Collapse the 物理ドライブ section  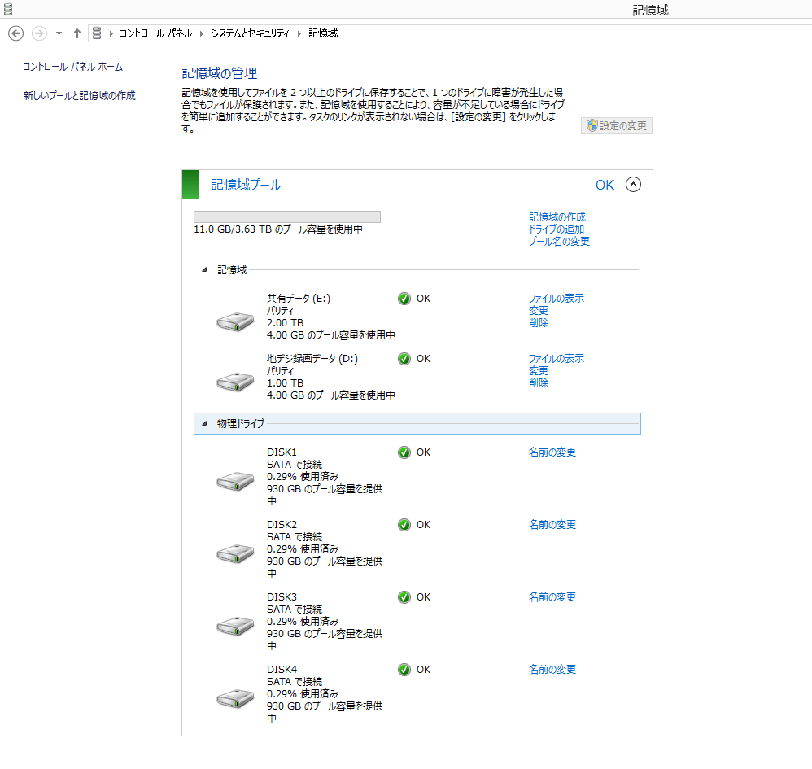[203, 423]
